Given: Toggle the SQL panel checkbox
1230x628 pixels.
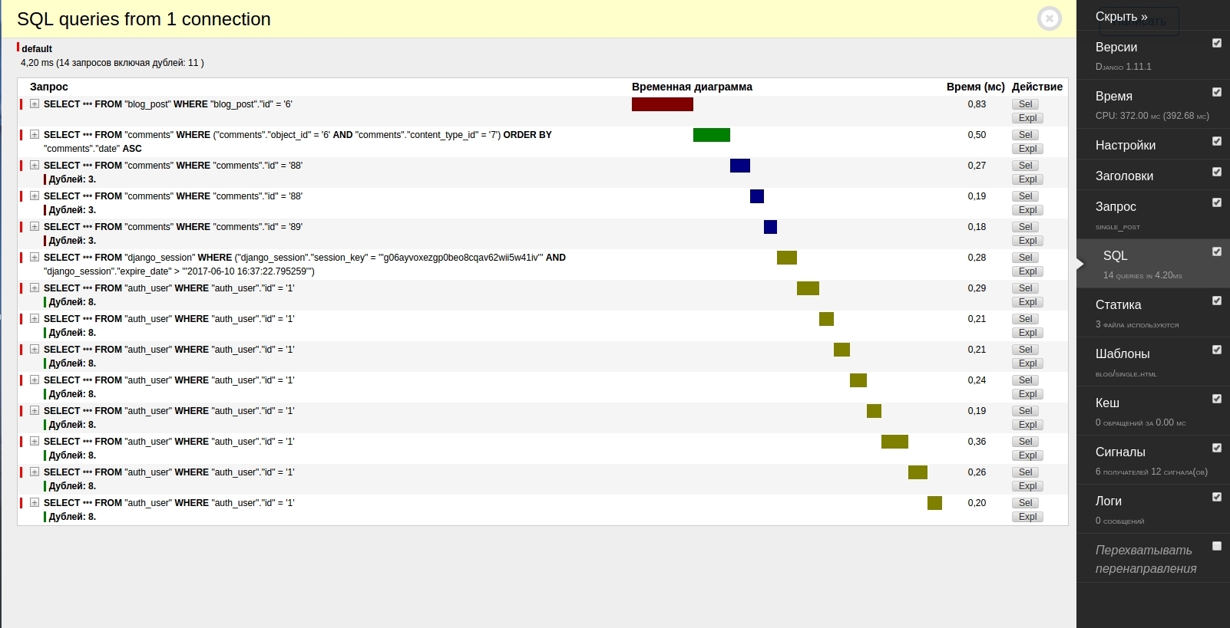Looking at the screenshot, I should (1217, 252).
